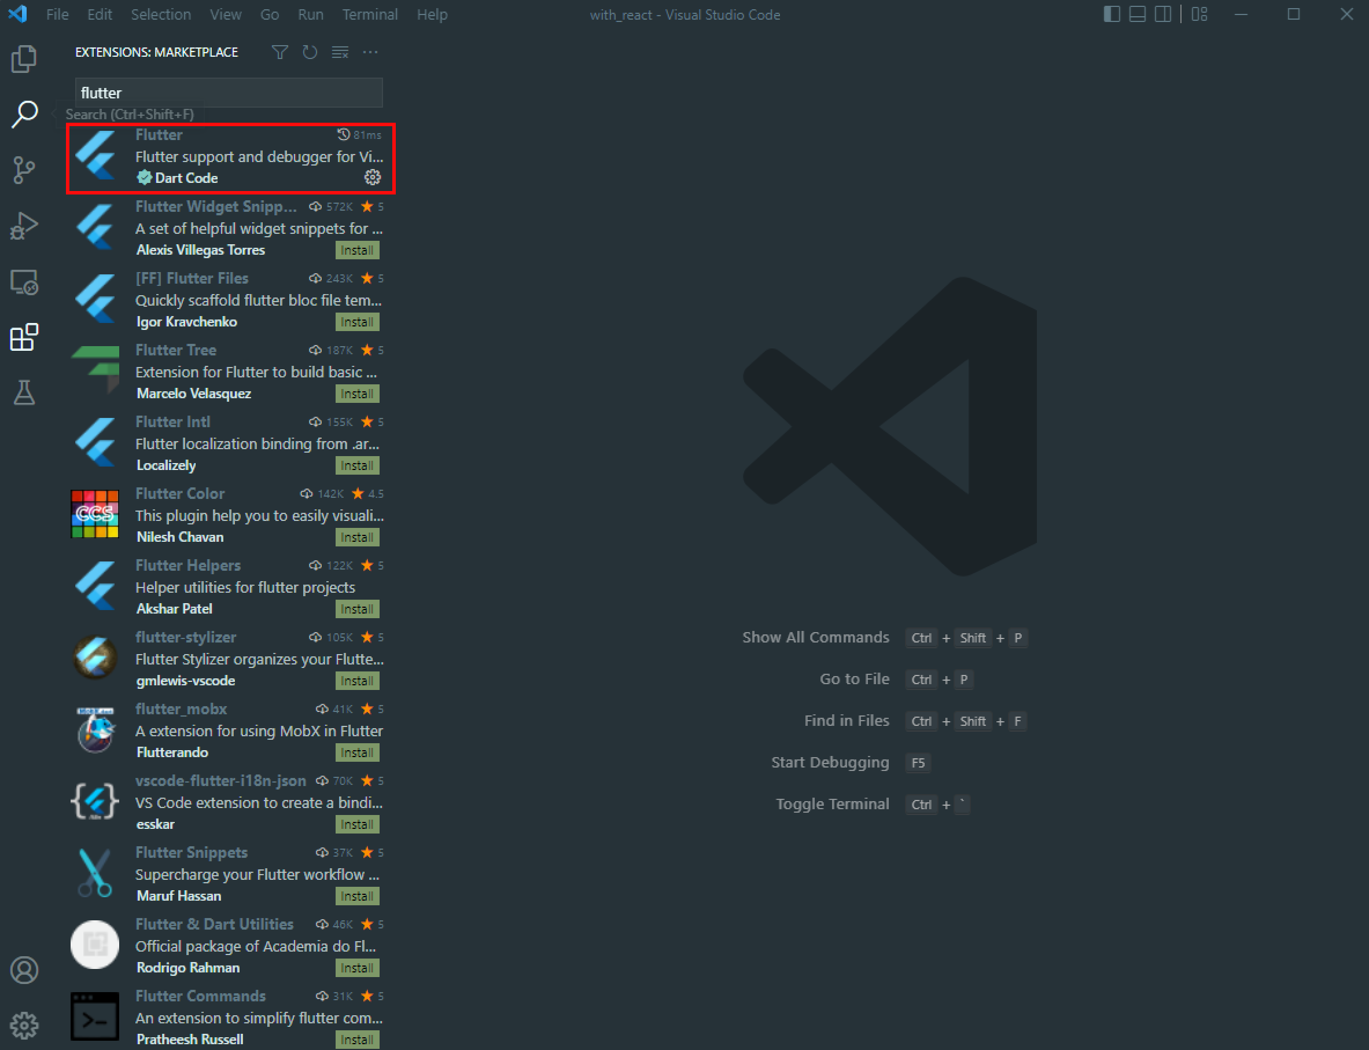Screen dimensions: 1369x1050
Task: Install the Flutter Widget Snippets extension
Action: pos(357,250)
